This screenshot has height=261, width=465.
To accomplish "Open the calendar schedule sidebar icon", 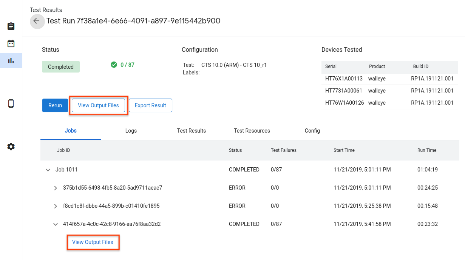I will [x=11, y=43].
